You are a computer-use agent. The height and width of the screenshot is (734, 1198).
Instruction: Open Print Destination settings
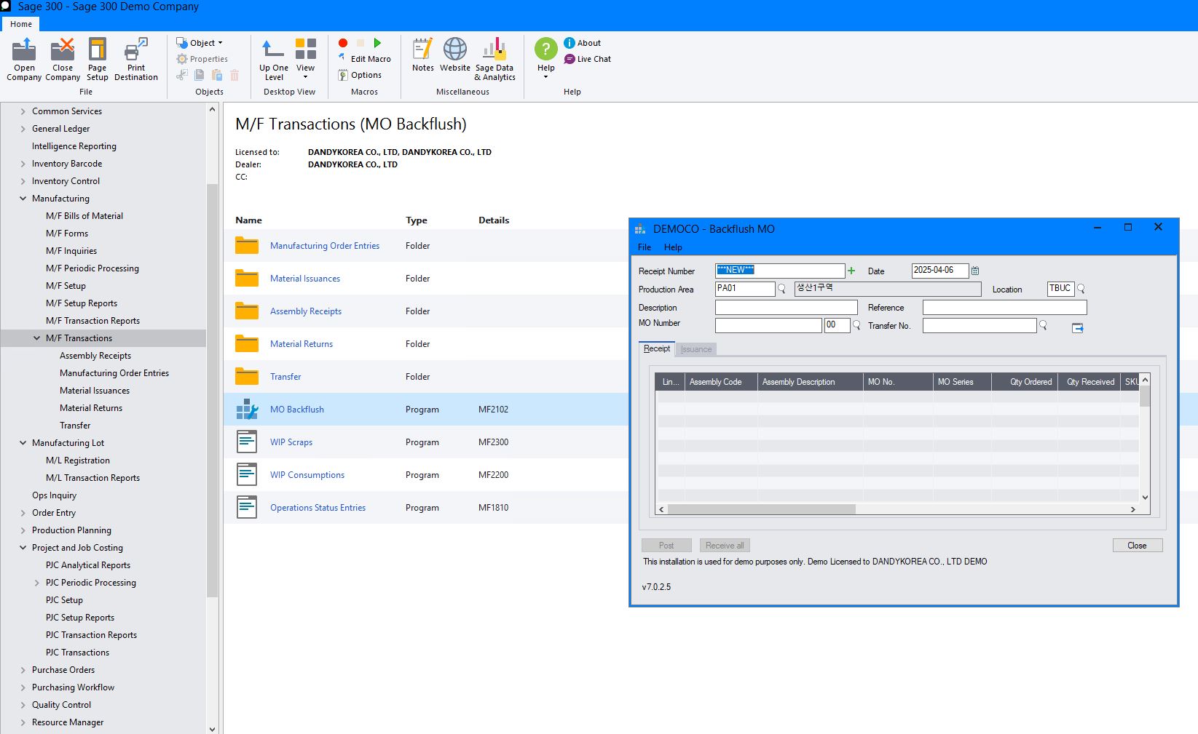(136, 59)
